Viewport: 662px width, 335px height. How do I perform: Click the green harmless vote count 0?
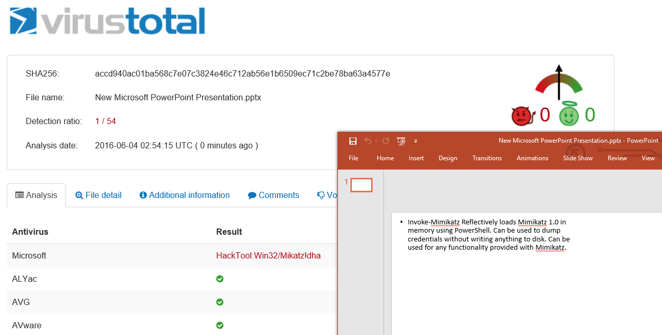click(x=590, y=115)
